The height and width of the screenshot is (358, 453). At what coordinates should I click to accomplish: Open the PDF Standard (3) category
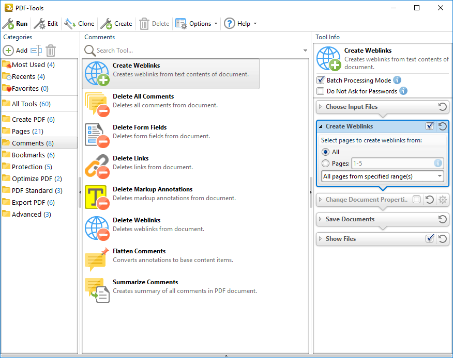(39, 190)
